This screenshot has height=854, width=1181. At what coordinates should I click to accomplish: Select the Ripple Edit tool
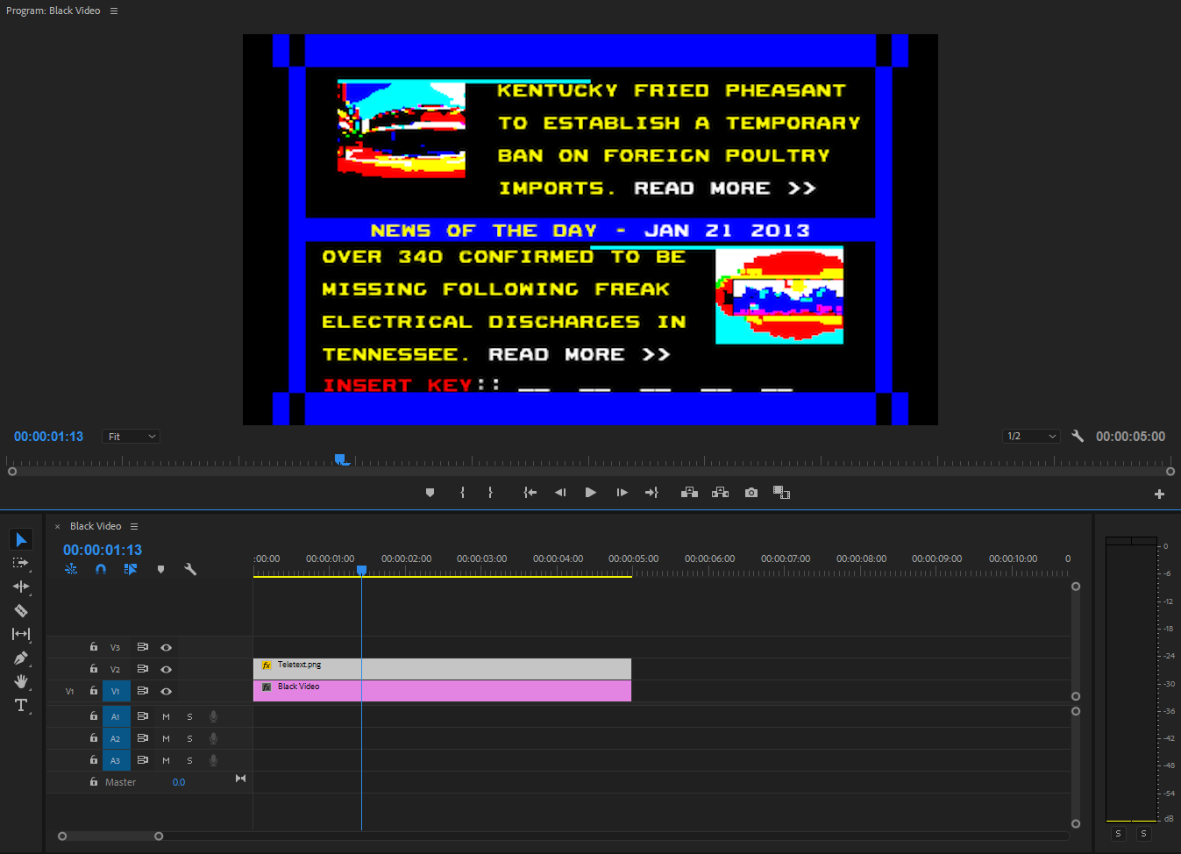pos(21,587)
